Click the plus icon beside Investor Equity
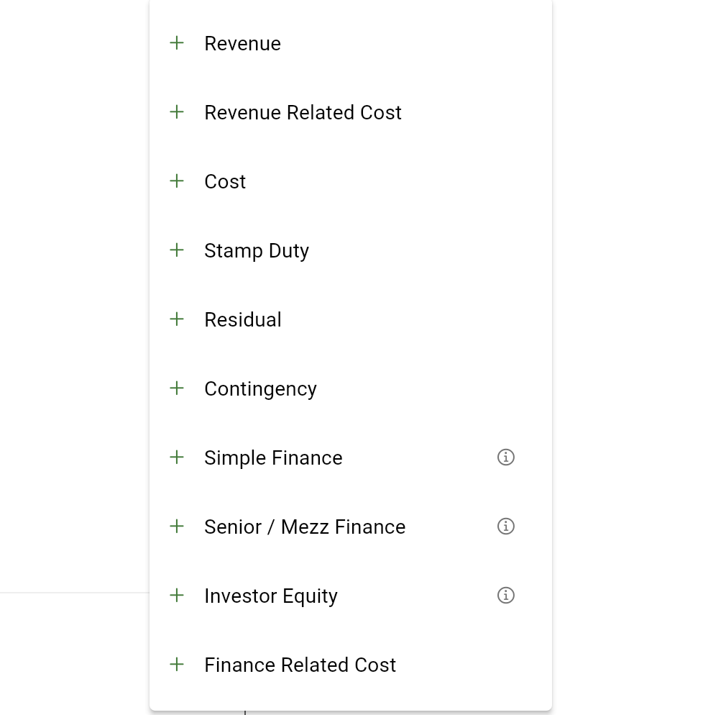The image size is (703, 715). 177,596
